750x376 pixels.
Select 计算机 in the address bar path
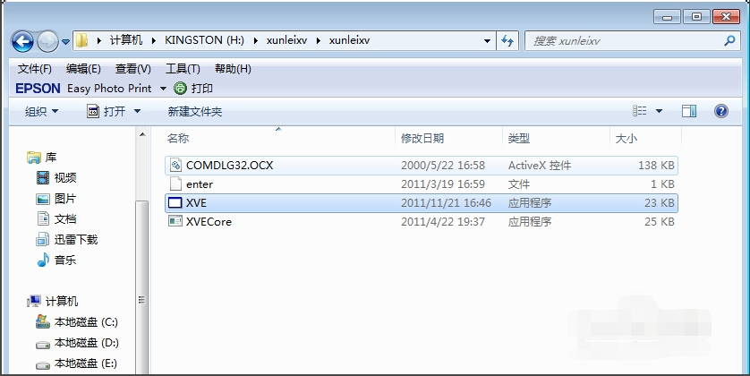(126, 40)
